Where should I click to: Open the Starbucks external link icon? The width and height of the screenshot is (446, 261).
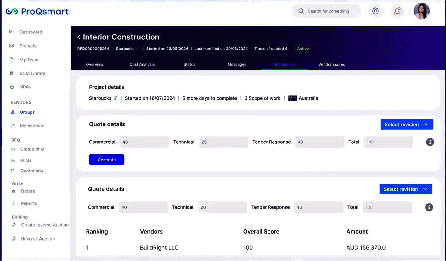tap(116, 98)
